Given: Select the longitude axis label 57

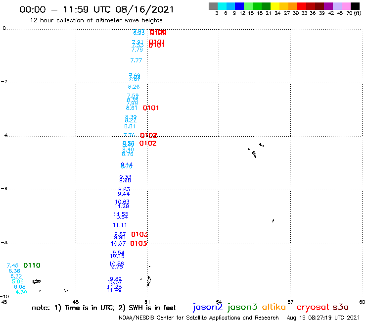Looking at the screenshot, I should [x=290, y=302].
